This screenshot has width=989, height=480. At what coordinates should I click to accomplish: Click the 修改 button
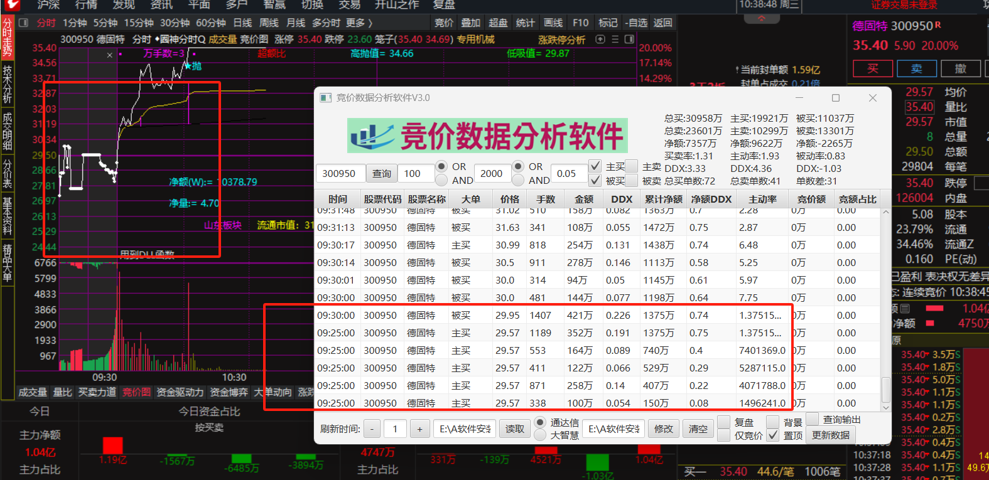point(664,429)
